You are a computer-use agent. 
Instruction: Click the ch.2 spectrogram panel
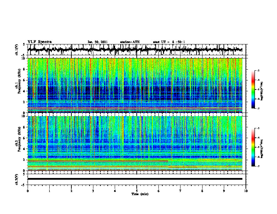[135, 143]
